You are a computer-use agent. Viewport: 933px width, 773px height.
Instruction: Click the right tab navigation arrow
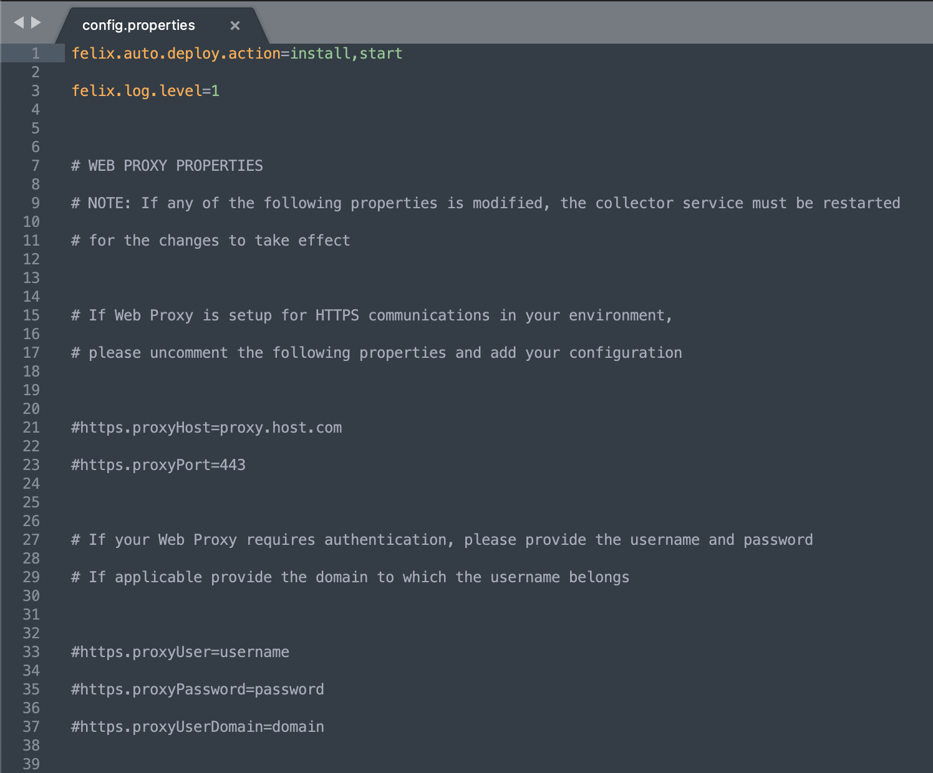coord(36,22)
